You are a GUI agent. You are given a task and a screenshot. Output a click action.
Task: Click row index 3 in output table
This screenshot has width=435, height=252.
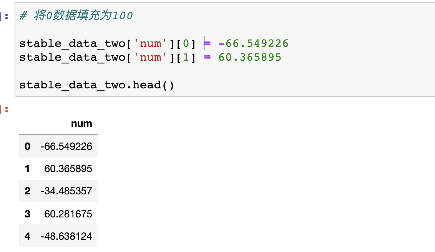[x=27, y=214]
